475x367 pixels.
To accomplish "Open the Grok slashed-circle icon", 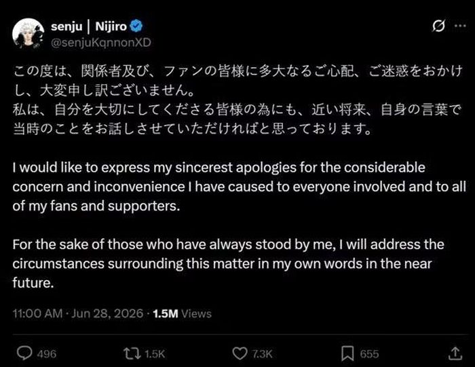I will pyautogui.click(x=438, y=26).
